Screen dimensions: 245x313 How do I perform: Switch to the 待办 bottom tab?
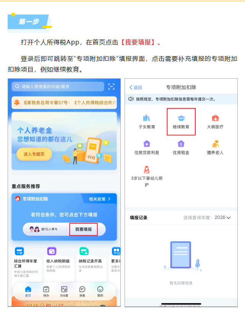pos(46,292)
